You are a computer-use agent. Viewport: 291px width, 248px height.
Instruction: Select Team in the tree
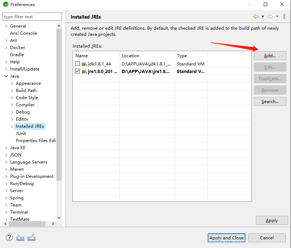click(15, 205)
